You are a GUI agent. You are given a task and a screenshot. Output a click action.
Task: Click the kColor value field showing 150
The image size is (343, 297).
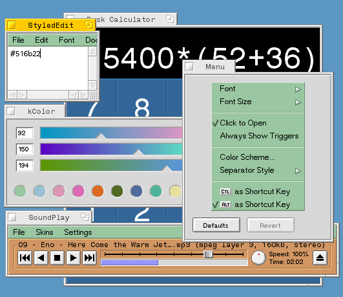point(25,149)
